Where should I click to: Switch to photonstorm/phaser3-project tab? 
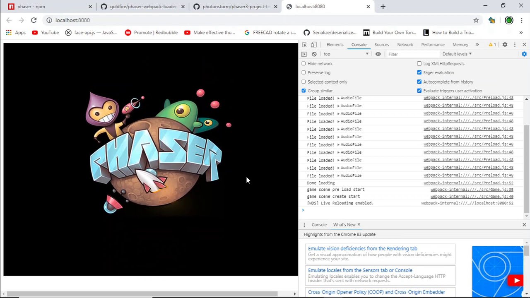point(236,7)
